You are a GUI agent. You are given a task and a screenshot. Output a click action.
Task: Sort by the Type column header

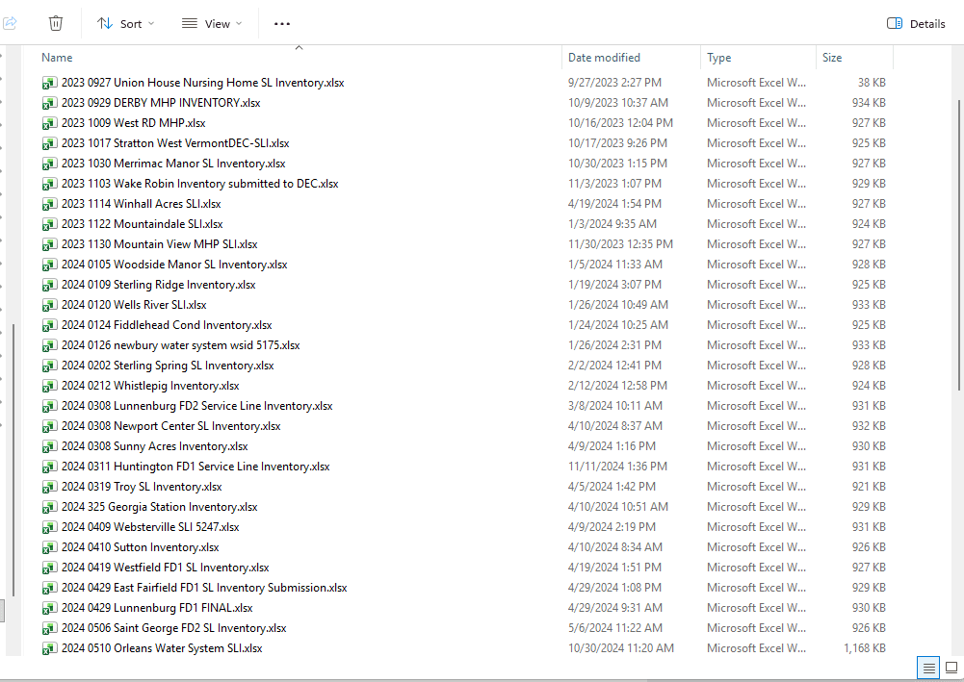pyautogui.click(x=718, y=57)
